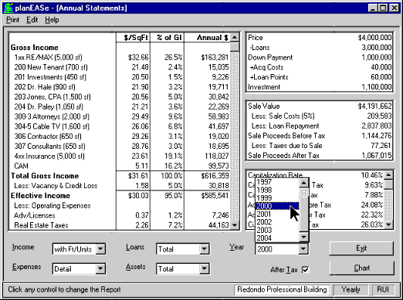Click the Chart button
403x300 pixels.
pyautogui.click(x=361, y=268)
